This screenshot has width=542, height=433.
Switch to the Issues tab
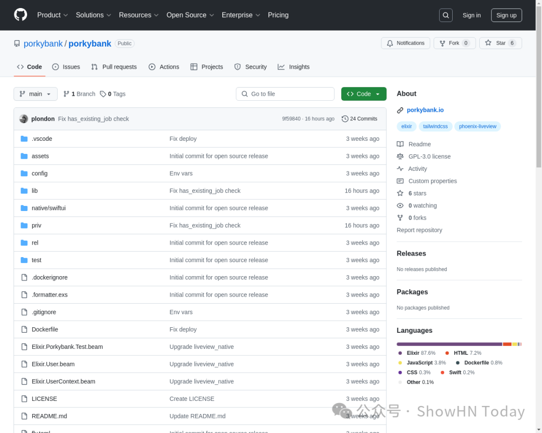click(66, 67)
